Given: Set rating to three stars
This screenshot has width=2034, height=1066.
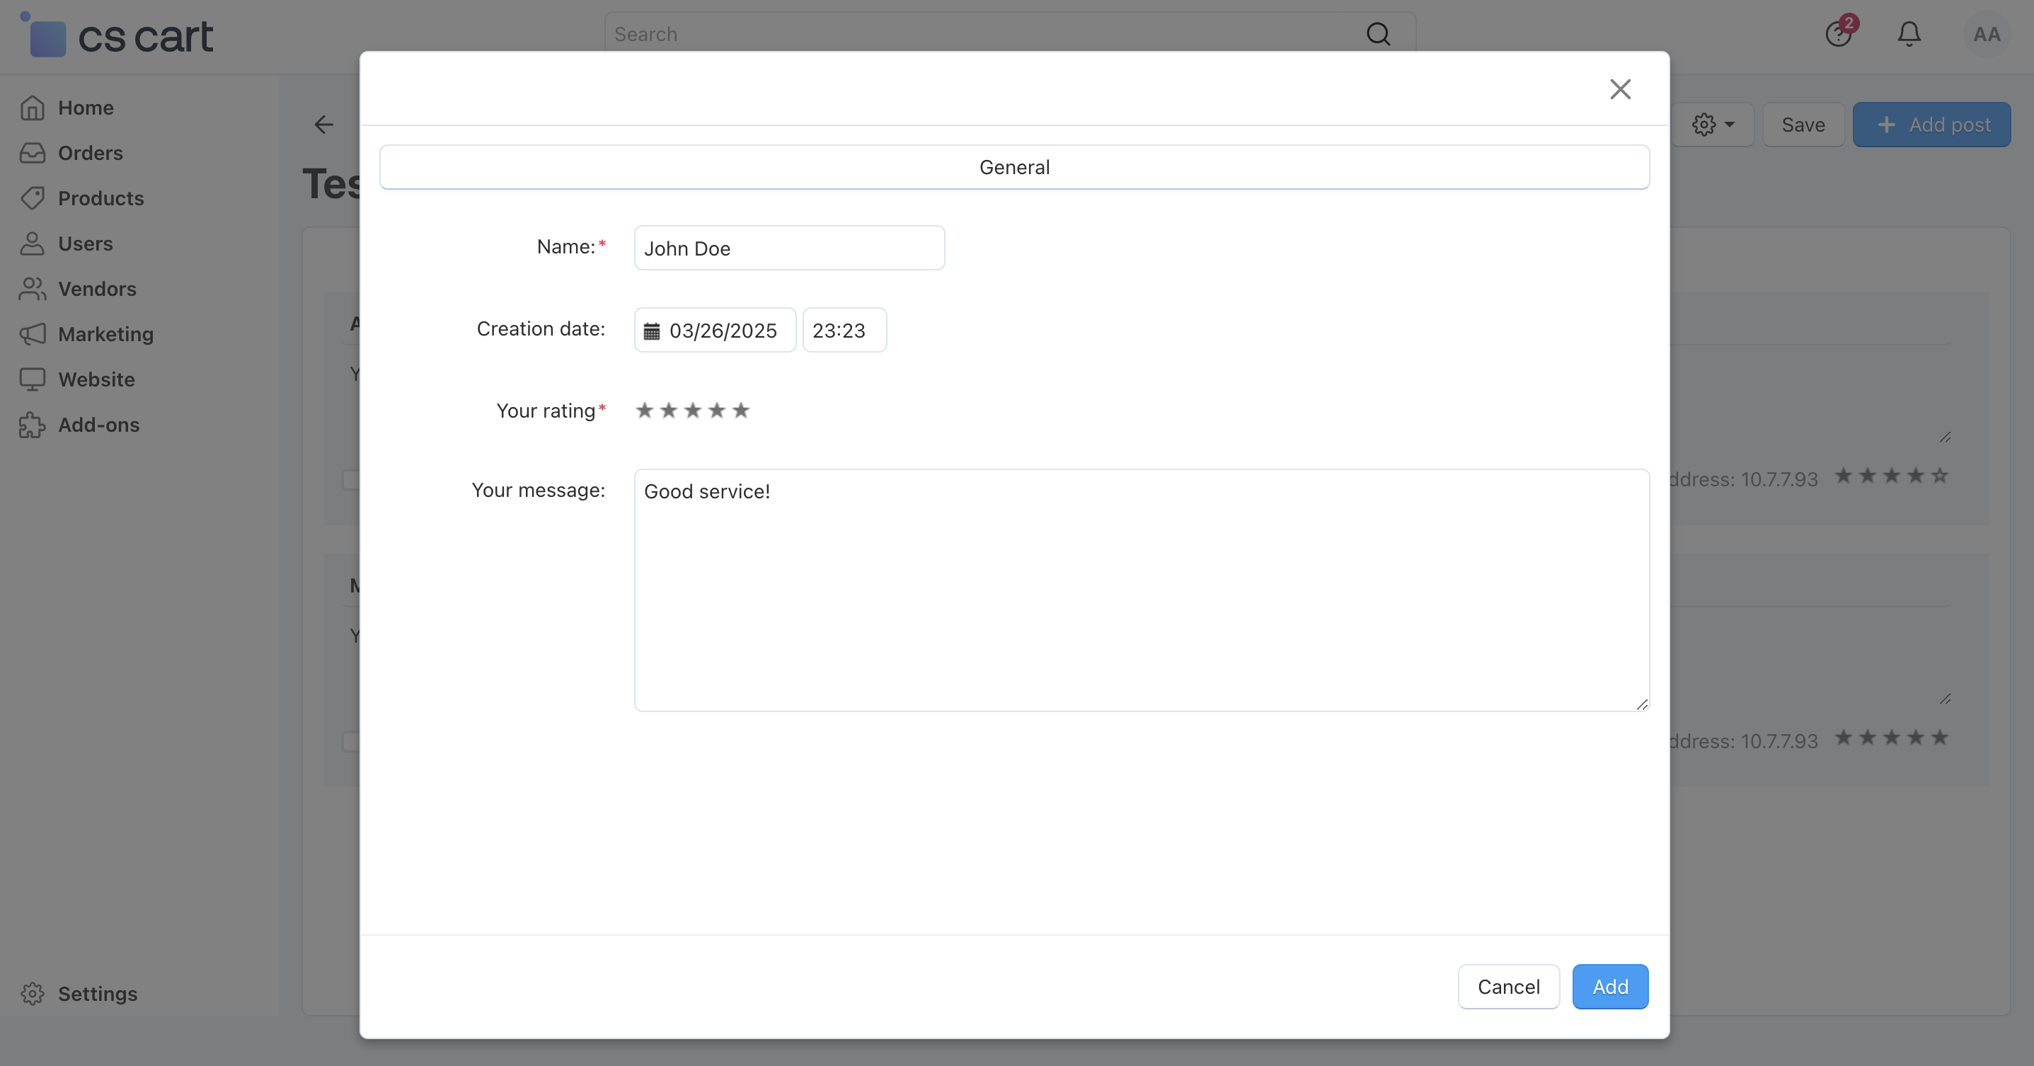Looking at the screenshot, I should click(x=692, y=411).
